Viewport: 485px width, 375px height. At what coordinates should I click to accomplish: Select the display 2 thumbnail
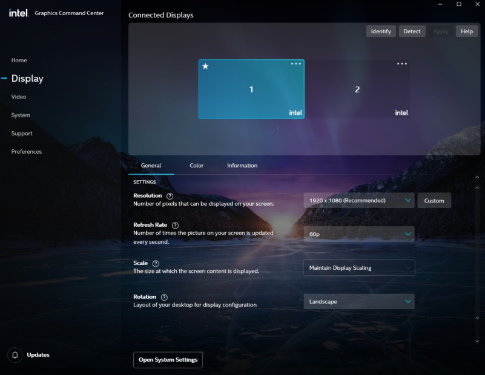coord(357,89)
